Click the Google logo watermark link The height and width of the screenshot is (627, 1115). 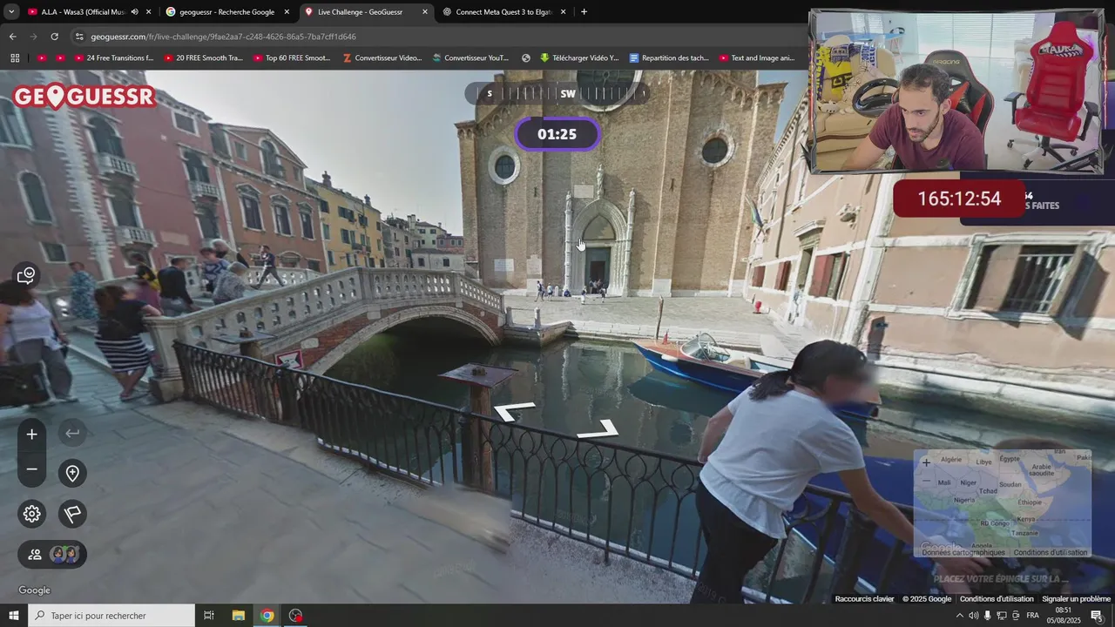click(x=35, y=590)
